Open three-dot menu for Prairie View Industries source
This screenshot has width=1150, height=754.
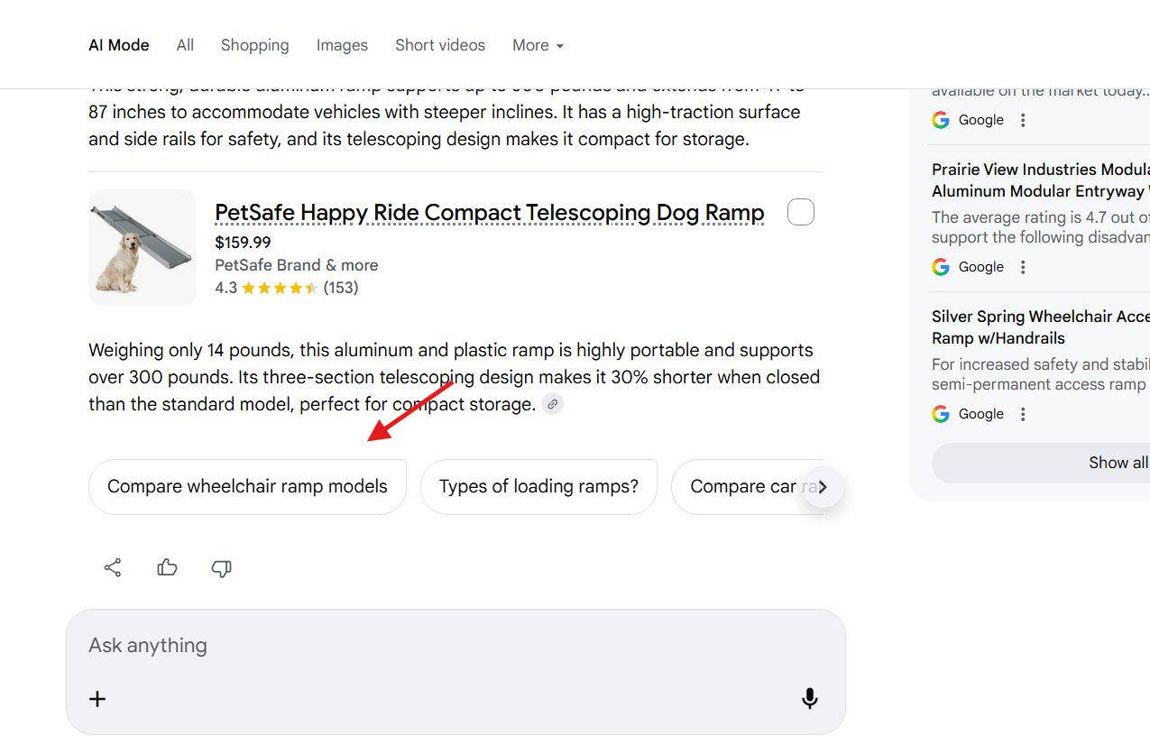pyautogui.click(x=1023, y=267)
